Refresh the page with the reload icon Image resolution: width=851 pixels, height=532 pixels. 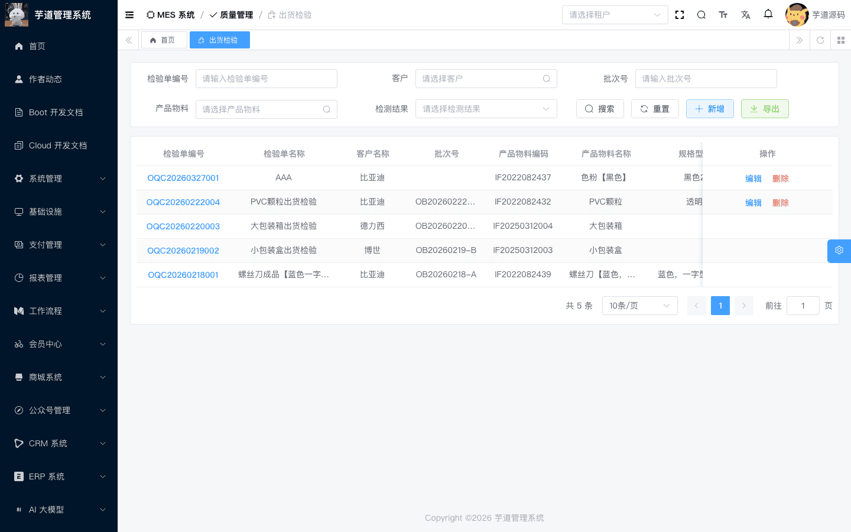point(820,40)
